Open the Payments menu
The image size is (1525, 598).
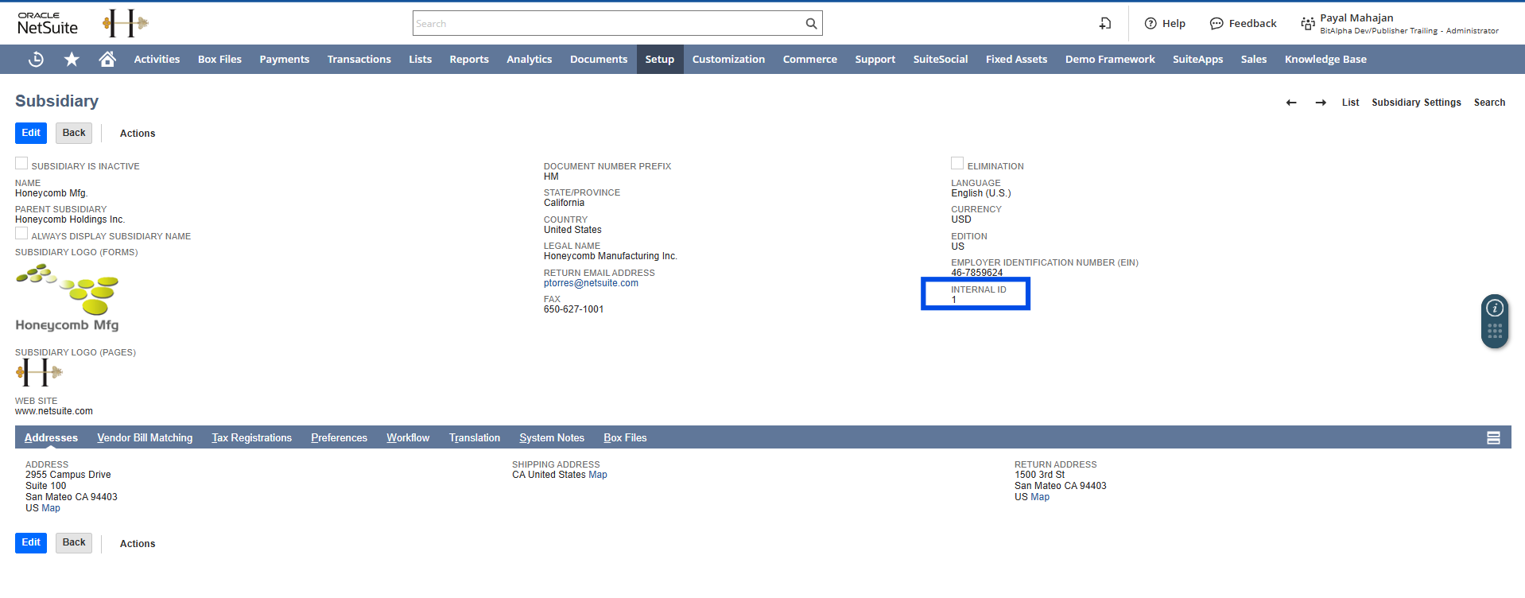[284, 60]
